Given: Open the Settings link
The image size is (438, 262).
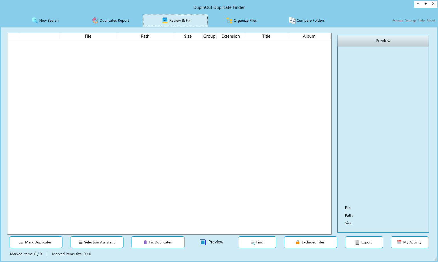Looking at the screenshot, I should click(x=411, y=21).
